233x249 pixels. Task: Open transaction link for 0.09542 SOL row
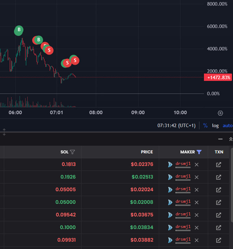click(219, 215)
